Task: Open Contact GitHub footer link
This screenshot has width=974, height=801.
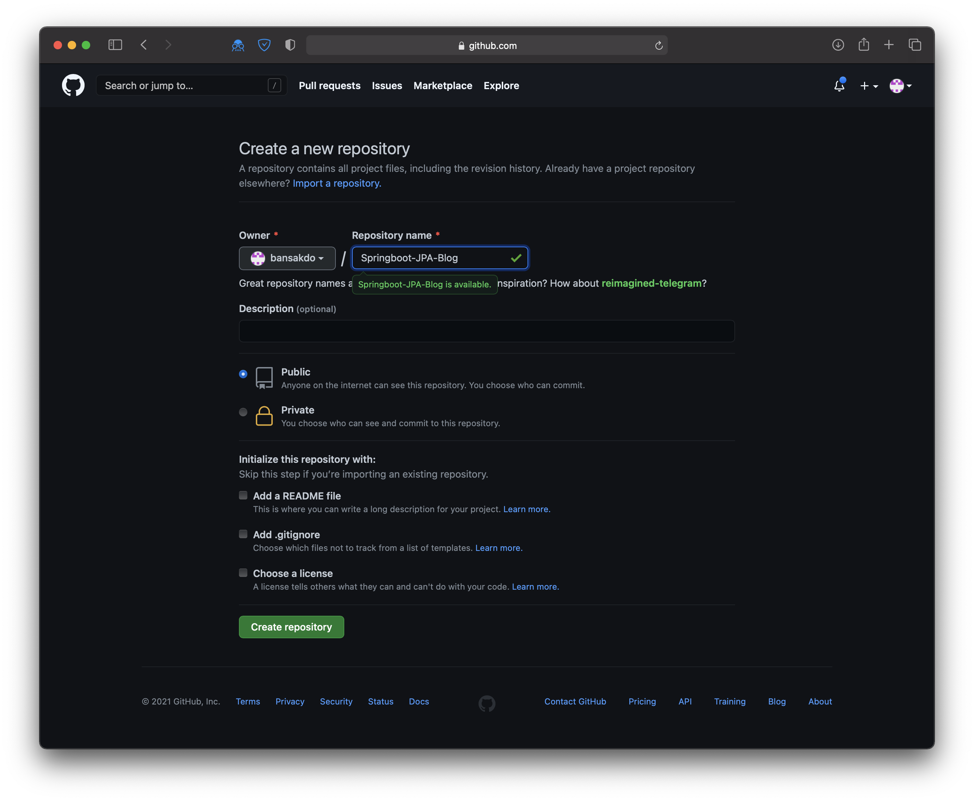Action: click(x=575, y=701)
